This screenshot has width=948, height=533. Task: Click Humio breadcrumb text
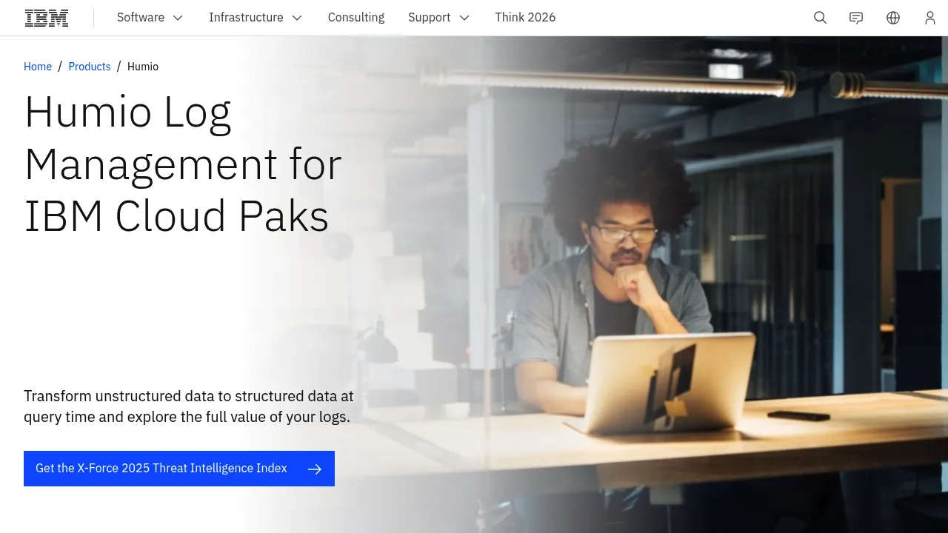143,67
